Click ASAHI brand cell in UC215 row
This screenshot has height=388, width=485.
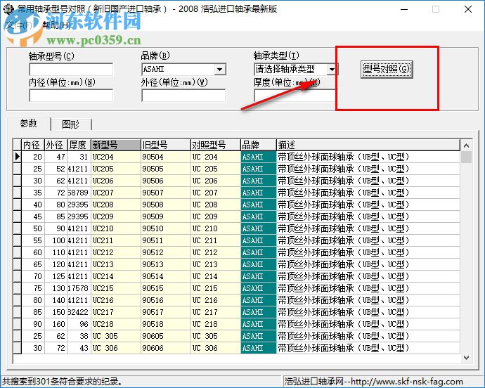258,288
